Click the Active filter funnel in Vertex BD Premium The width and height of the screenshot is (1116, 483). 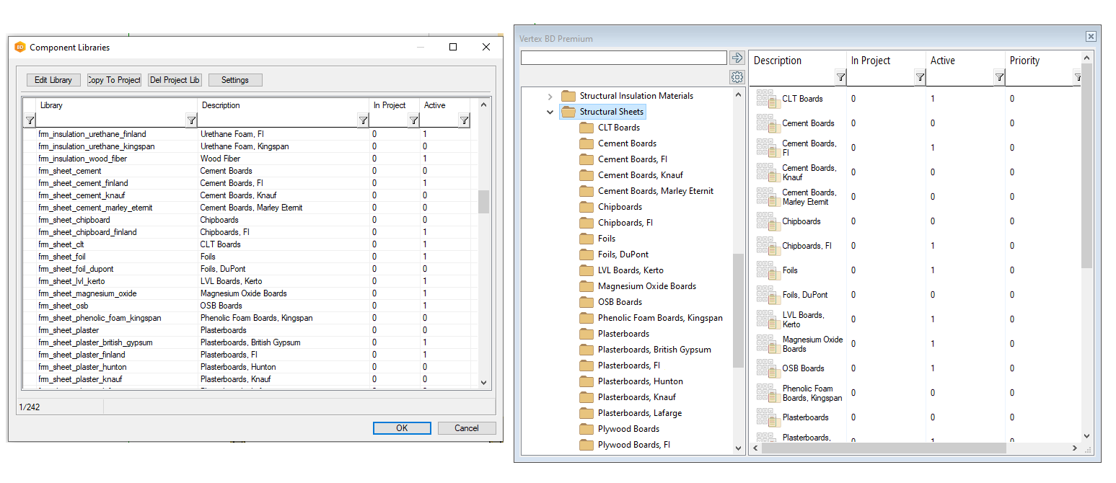tap(999, 77)
